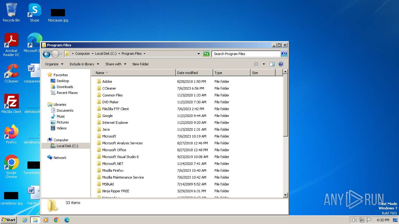Go back using the Explorer back arrow

coord(46,54)
